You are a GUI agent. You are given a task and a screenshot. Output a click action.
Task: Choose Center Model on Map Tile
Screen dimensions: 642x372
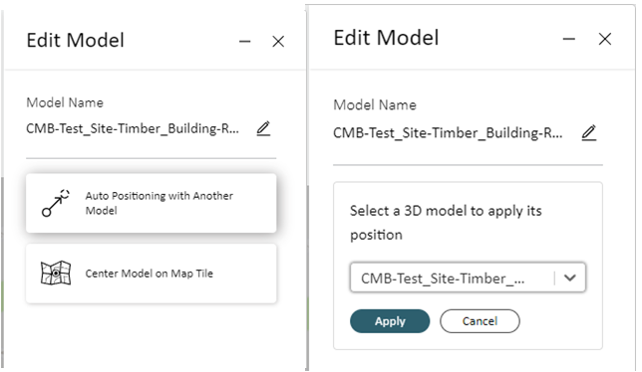152,274
